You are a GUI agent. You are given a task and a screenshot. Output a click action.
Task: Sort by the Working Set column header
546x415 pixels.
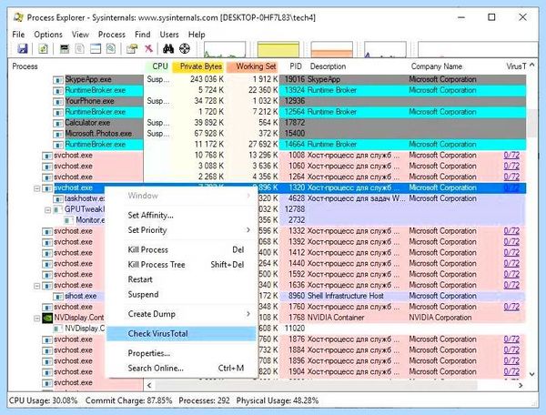pos(253,66)
